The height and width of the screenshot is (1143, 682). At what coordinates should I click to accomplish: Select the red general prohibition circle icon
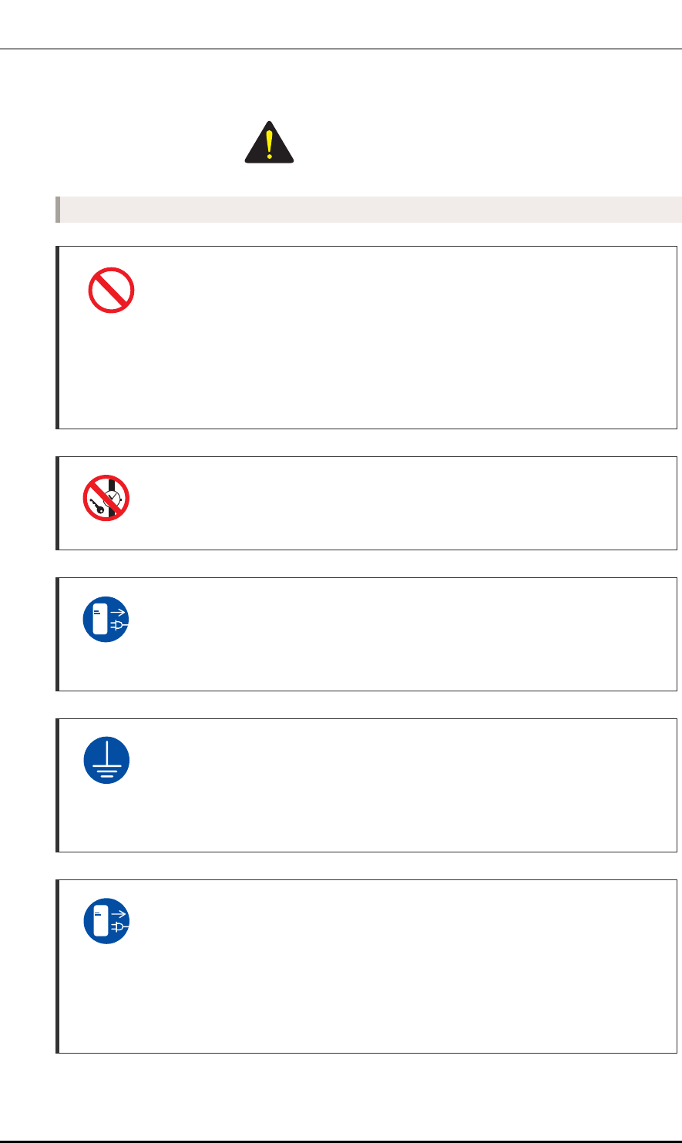click(110, 289)
